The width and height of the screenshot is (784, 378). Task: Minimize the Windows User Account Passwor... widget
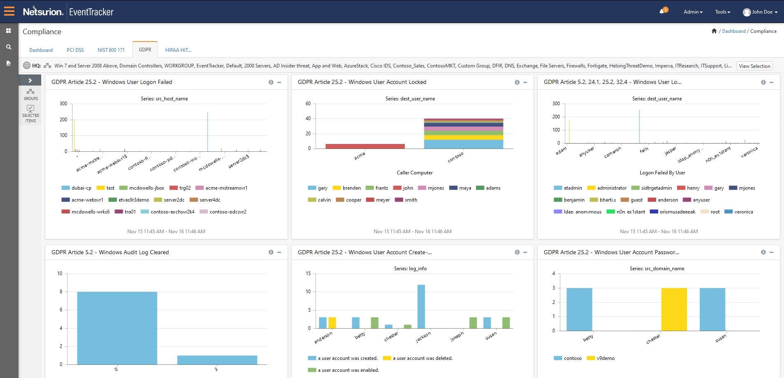click(771, 252)
